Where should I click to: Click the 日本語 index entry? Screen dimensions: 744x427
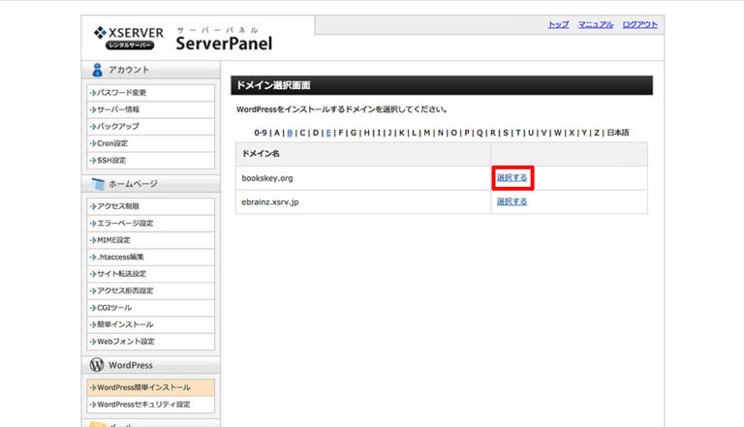[x=618, y=133]
